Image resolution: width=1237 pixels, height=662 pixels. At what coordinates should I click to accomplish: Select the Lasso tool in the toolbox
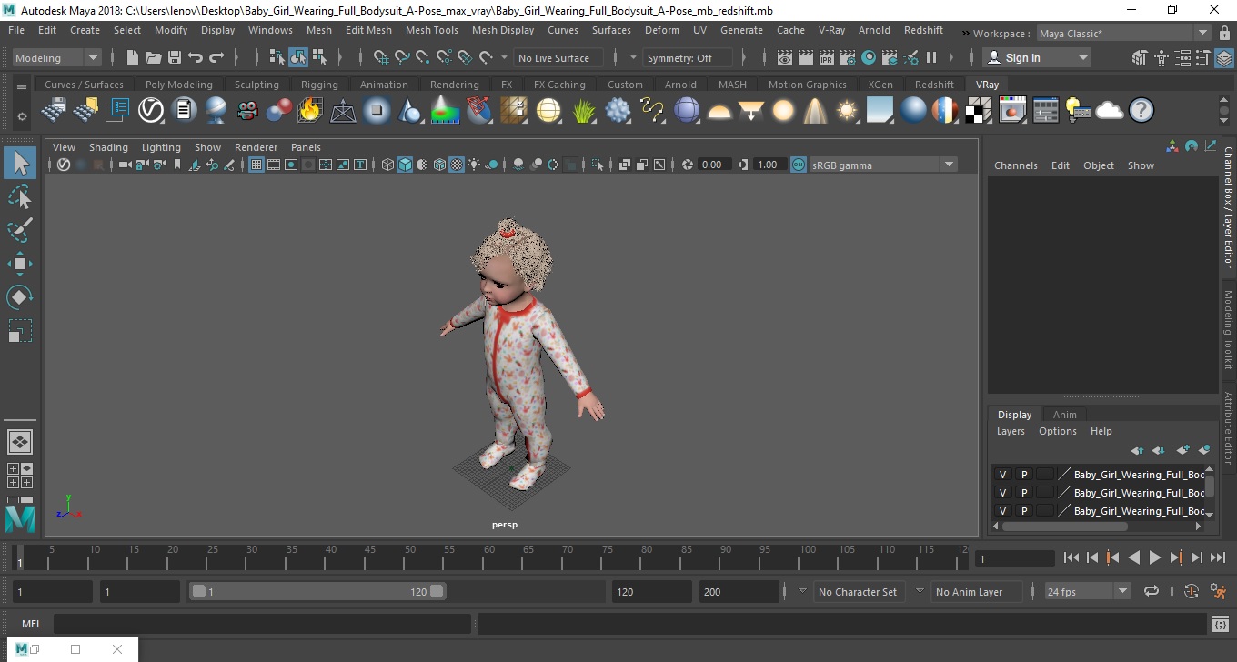click(x=20, y=196)
